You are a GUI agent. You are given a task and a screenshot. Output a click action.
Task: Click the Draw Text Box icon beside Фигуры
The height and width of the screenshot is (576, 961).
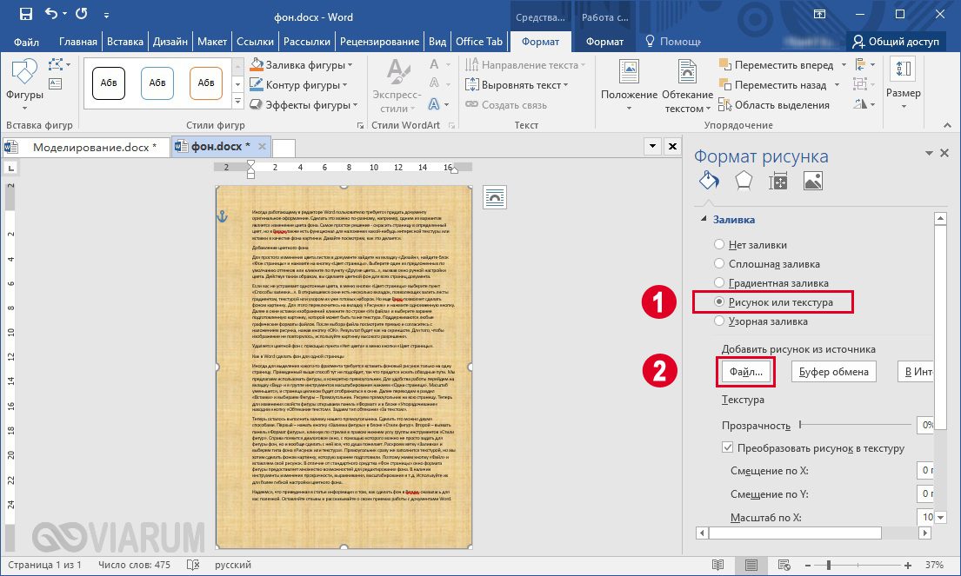pyautogui.click(x=55, y=83)
